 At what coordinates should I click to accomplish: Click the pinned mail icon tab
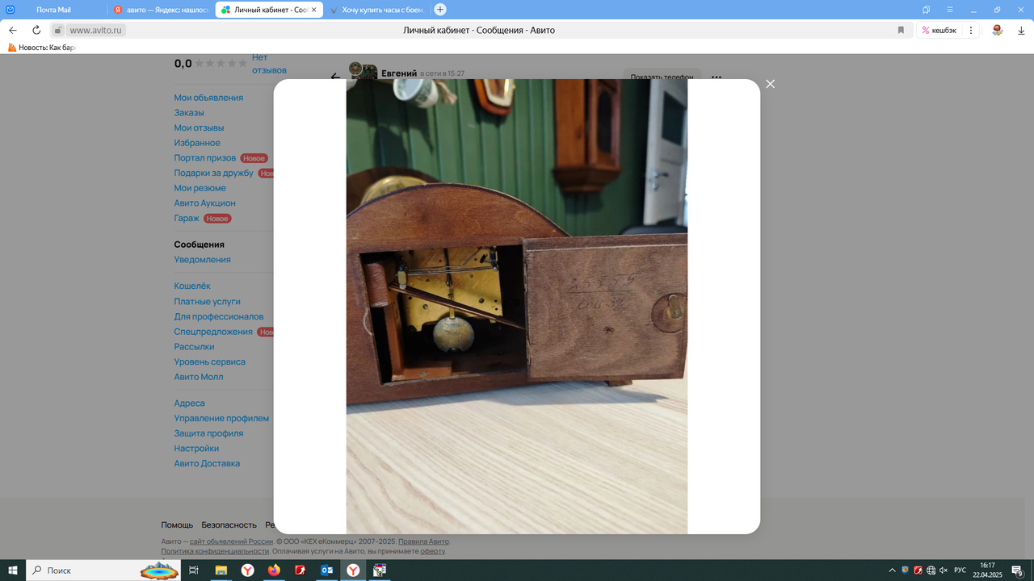pyautogui.click(x=11, y=10)
